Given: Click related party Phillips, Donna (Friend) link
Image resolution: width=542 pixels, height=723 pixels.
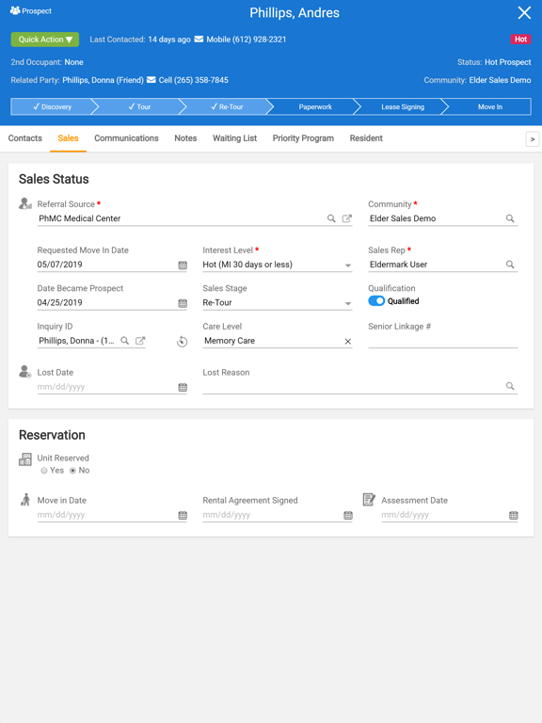Looking at the screenshot, I should pyautogui.click(x=103, y=80).
